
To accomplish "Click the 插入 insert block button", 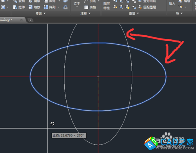I will [172, 4].
